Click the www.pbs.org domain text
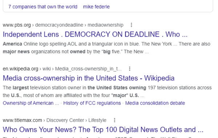The image size is (218, 138). coord(17,25)
